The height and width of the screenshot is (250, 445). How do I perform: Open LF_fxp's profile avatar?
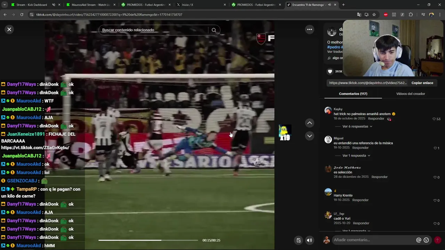click(328, 215)
